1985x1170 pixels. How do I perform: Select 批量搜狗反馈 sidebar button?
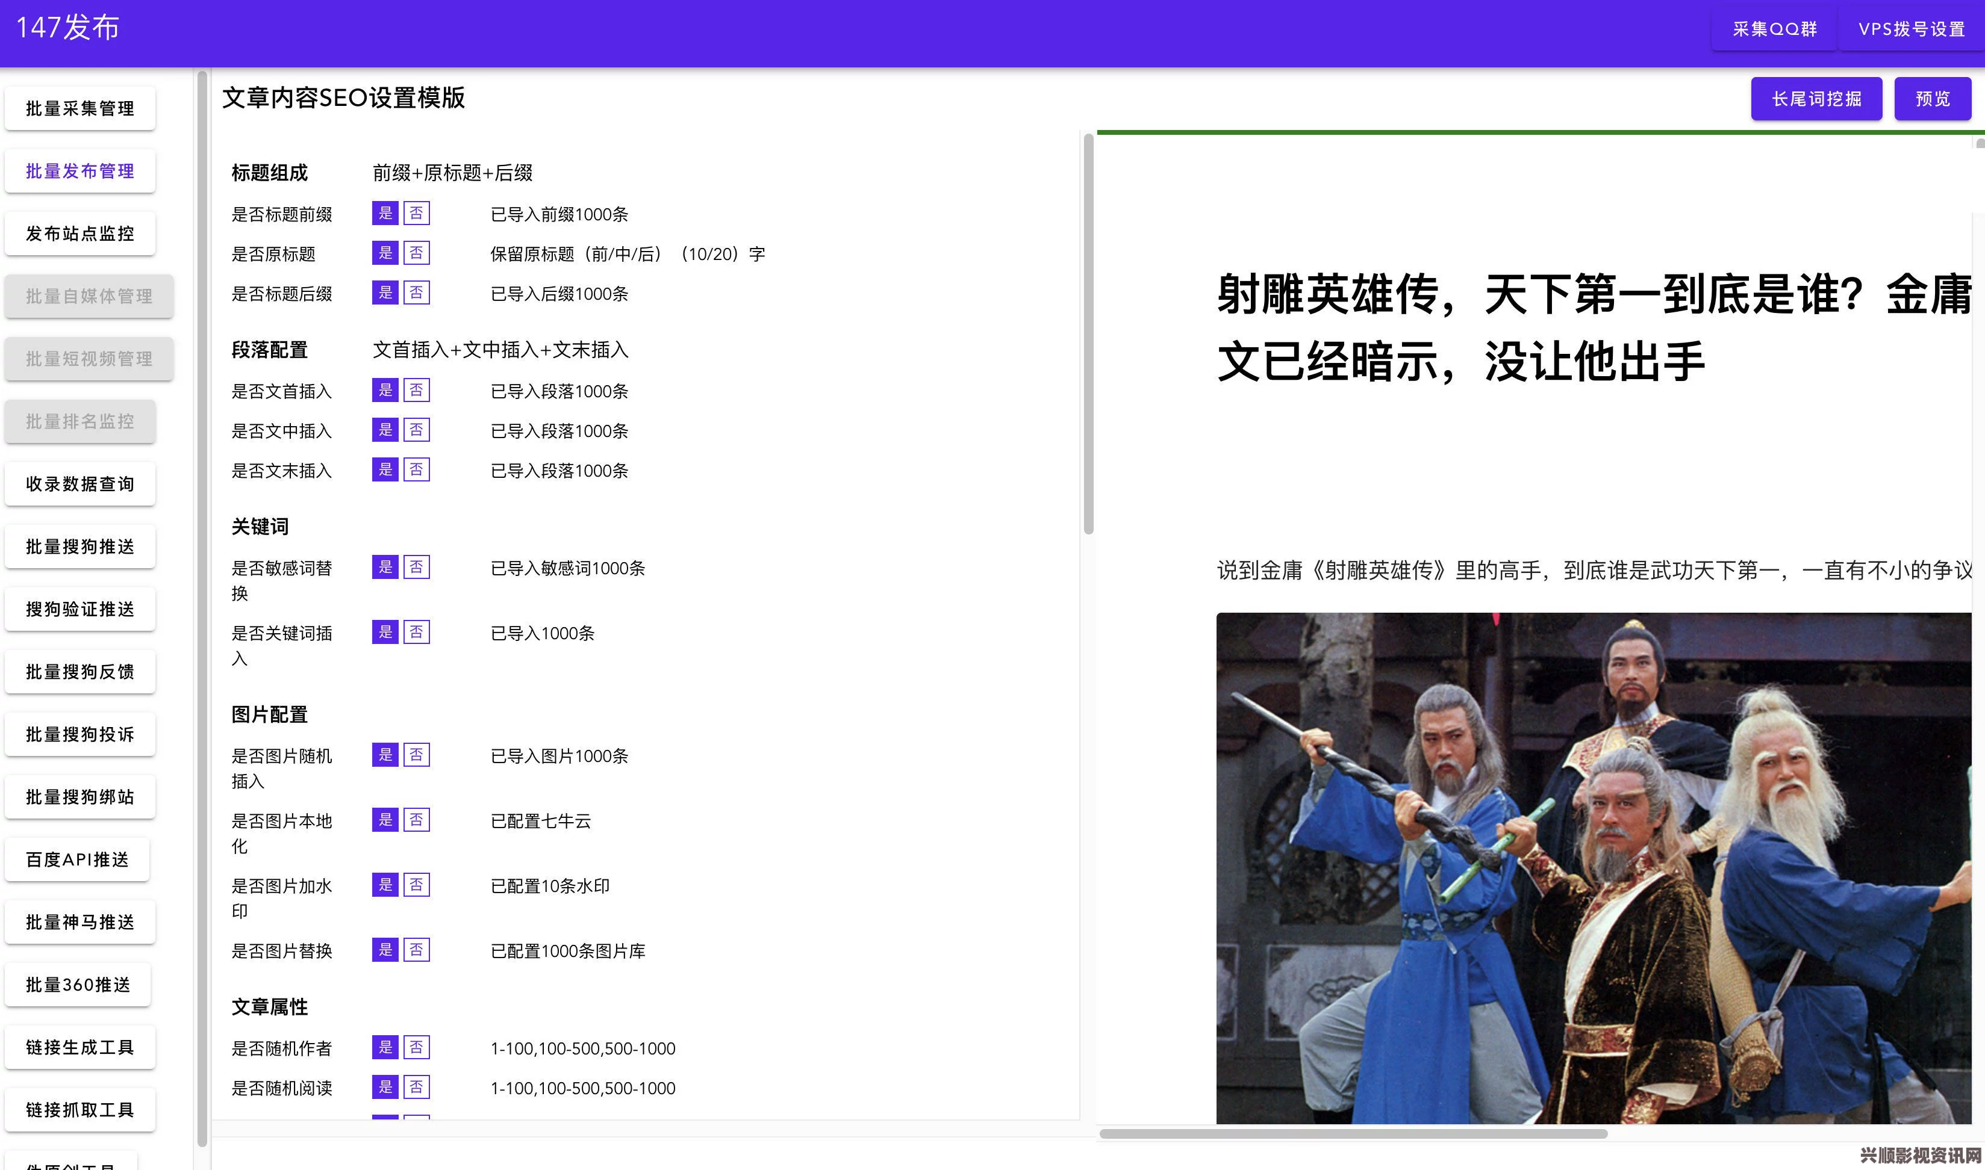coord(79,672)
